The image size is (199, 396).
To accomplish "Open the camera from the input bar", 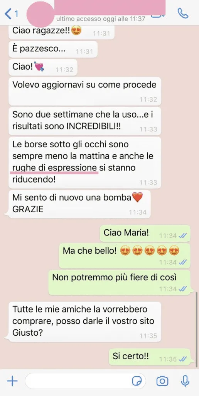I will (x=162, y=381).
